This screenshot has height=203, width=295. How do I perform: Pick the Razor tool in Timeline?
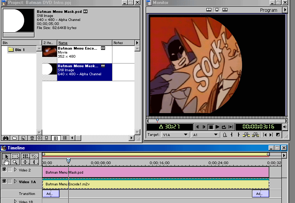(34, 156)
